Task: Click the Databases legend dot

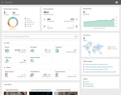Action: (25, 26)
